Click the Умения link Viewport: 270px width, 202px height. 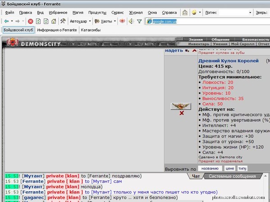tap(220, 44)
